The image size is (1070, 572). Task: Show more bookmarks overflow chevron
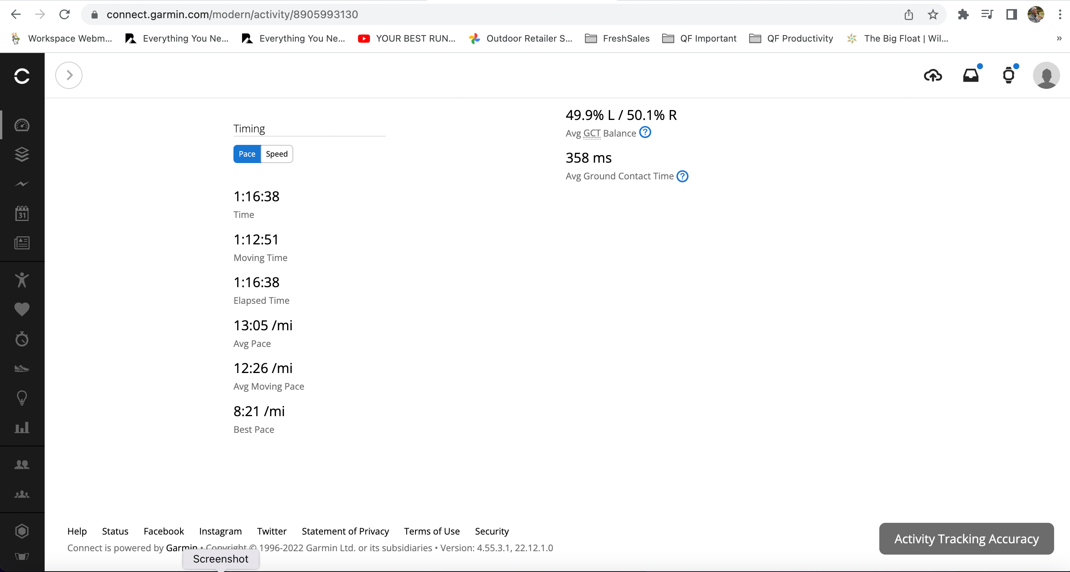pyautogui.click(x=1059, y=39)
